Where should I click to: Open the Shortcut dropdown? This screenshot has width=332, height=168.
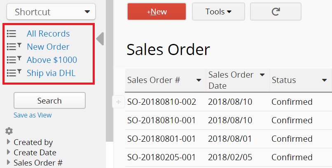51,12
